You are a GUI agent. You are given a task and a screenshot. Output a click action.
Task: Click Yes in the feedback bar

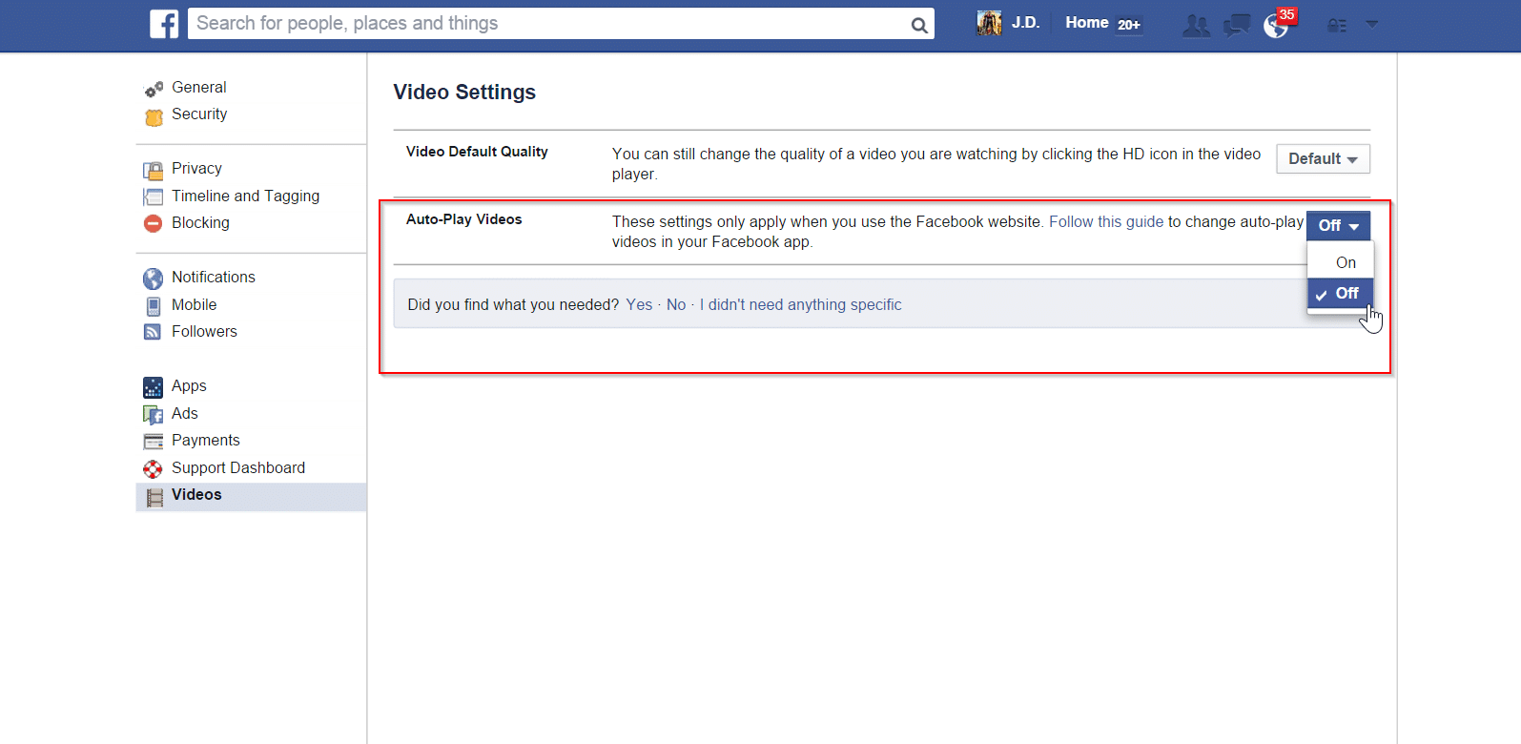coord(639,305)
